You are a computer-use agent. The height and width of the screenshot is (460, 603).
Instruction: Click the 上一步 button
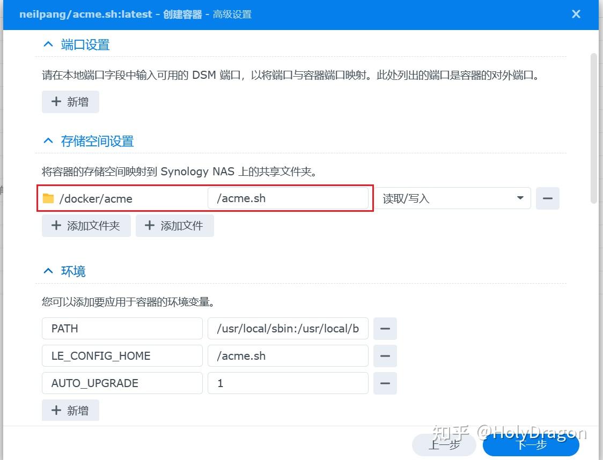coord(444,444)
